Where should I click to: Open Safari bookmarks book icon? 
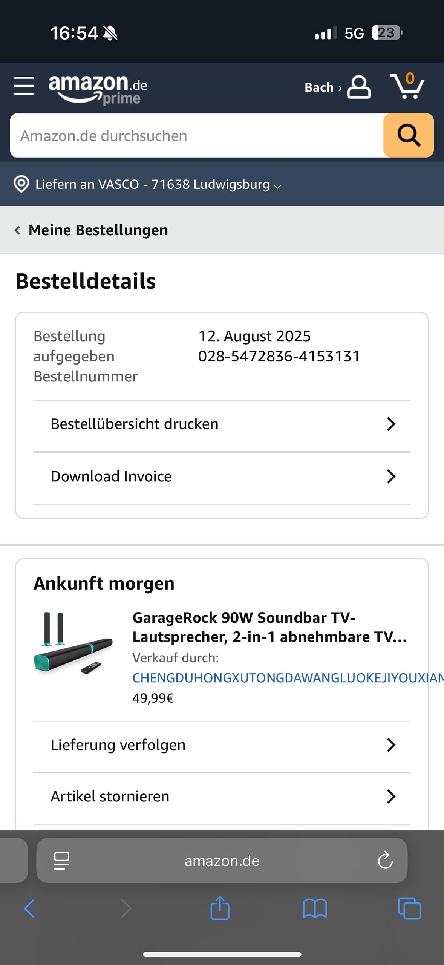click(315, 909)
